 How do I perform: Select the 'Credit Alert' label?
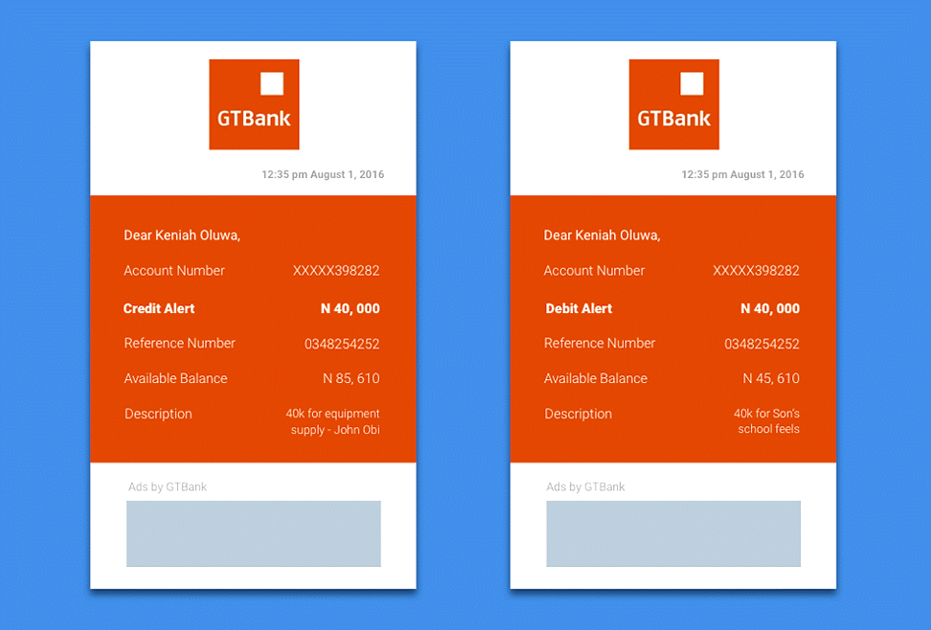[x=159, y=308]
